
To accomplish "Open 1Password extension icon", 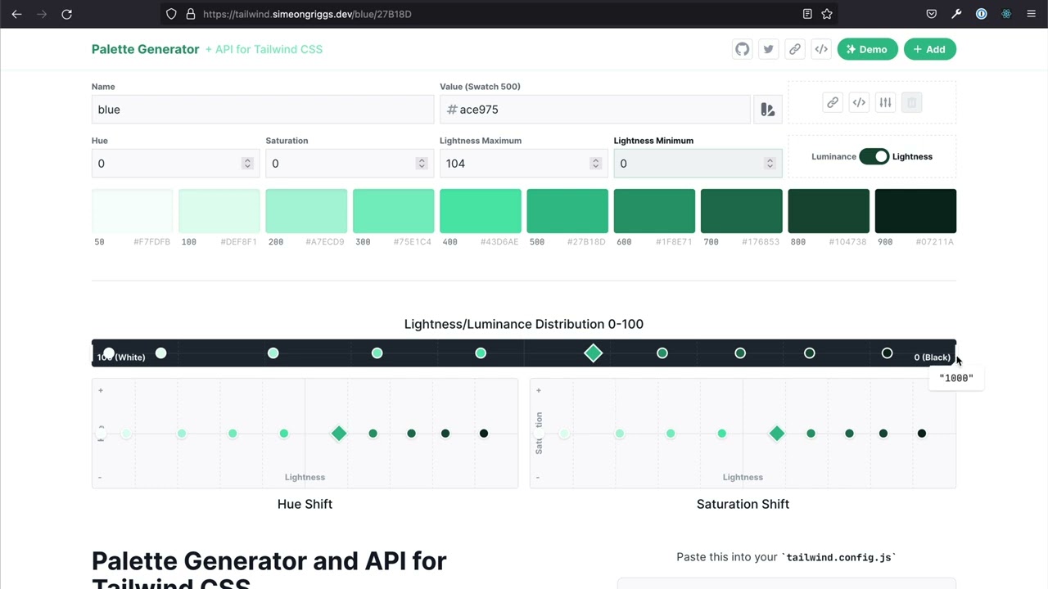I will click(981, 14).
